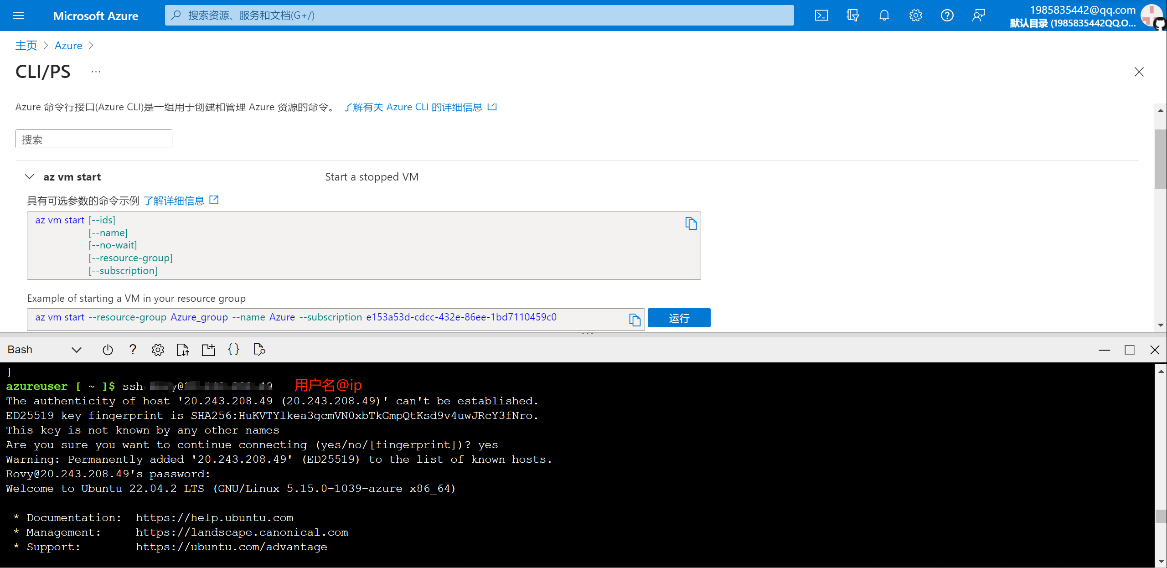Open portal settings gear in header
Screen dimensions: 1167x568
(915, 15)
